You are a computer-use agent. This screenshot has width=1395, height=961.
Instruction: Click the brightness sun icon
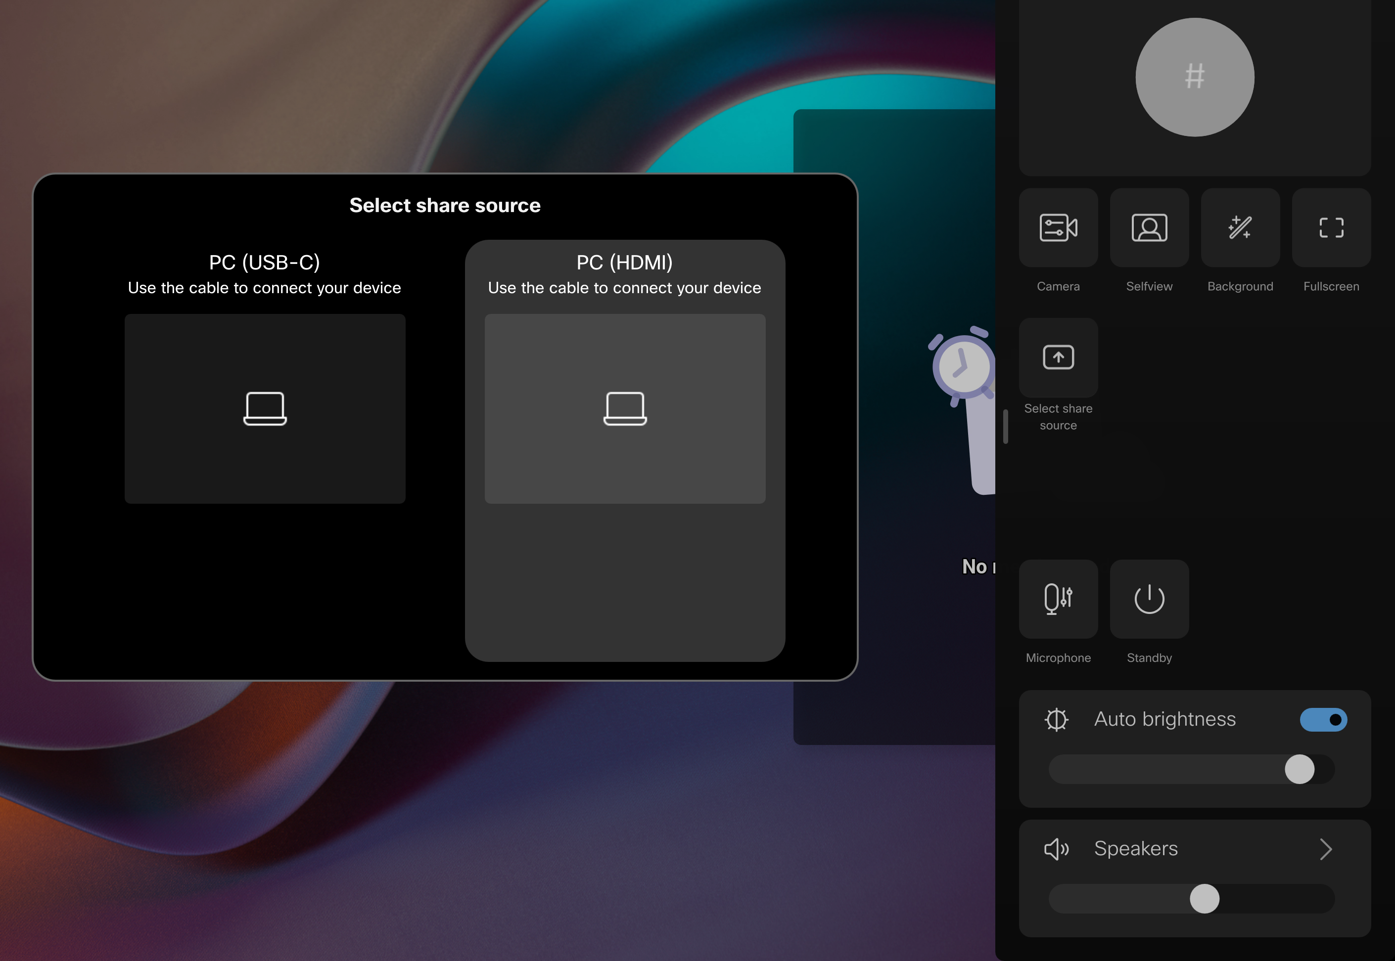pyautogui.click(x=1056, y=720)
